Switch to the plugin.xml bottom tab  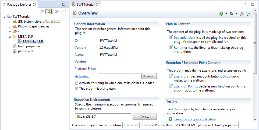pos(205,125)
